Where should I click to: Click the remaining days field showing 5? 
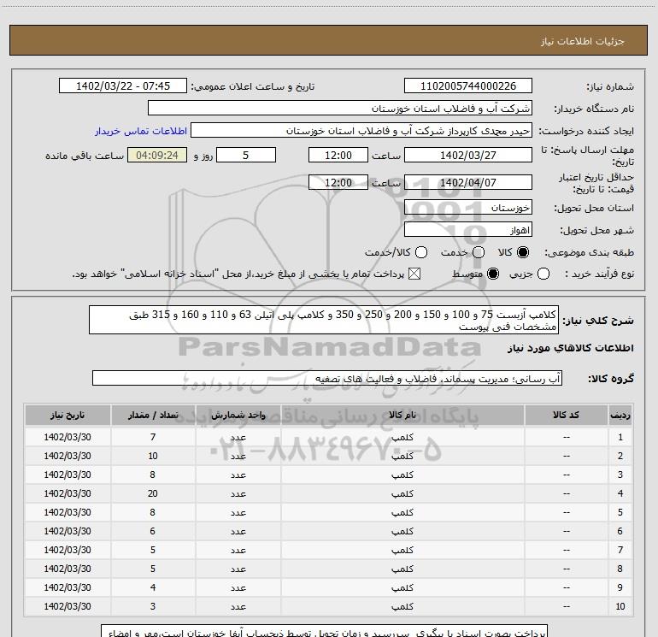(x=246, y=155)
